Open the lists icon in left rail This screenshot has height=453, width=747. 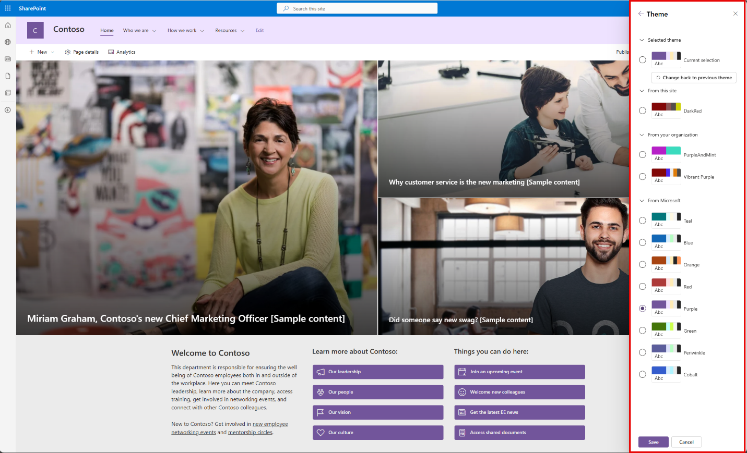pos(8,93)
